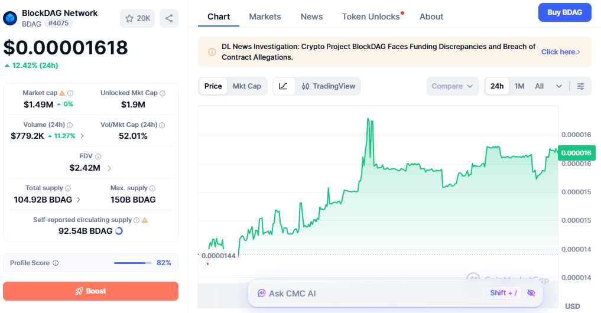
Task: Switch chart to Mkt Cap view
Action: tap(247, 86)
